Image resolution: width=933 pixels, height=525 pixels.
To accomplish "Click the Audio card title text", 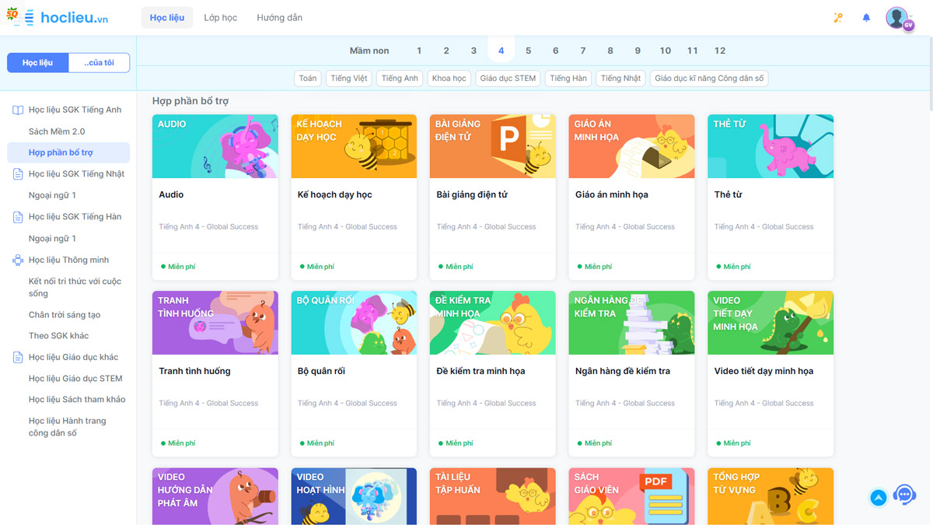I will click(x=171, y=194).
